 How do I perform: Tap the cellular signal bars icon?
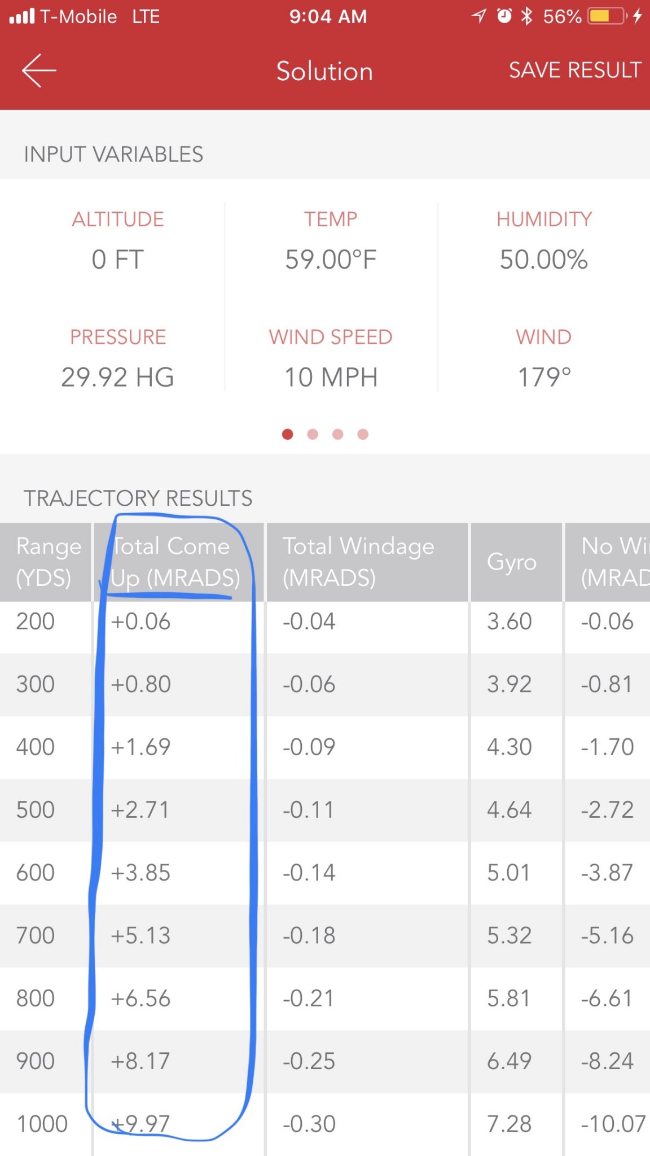(x=22, y=16)
